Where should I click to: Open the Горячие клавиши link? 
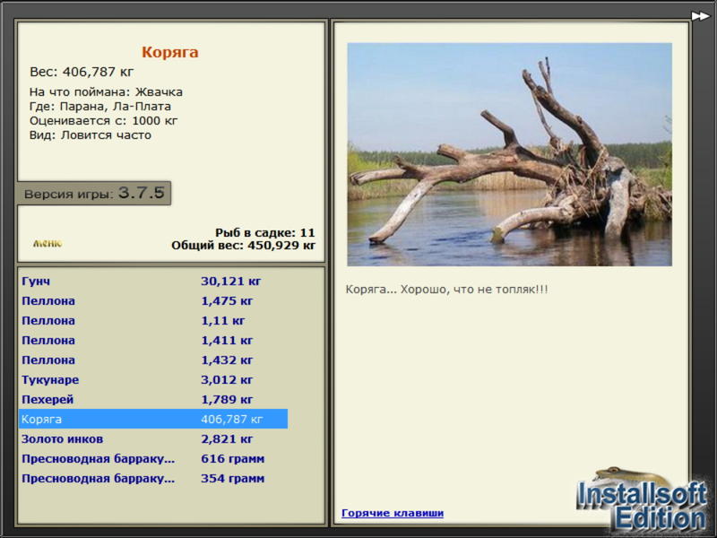coord(393,513)
